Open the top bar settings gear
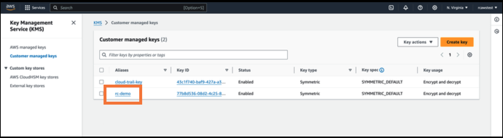Image resolution: width=503 pixels, height=138 pixels. tap(435, 8)
